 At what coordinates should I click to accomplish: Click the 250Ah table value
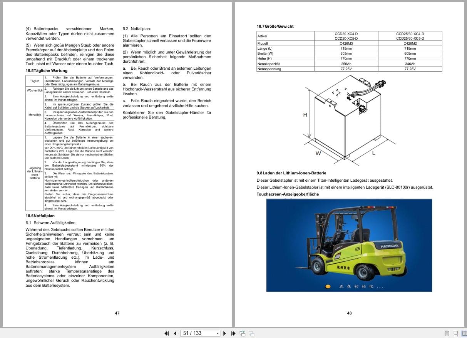click(346, 64)
